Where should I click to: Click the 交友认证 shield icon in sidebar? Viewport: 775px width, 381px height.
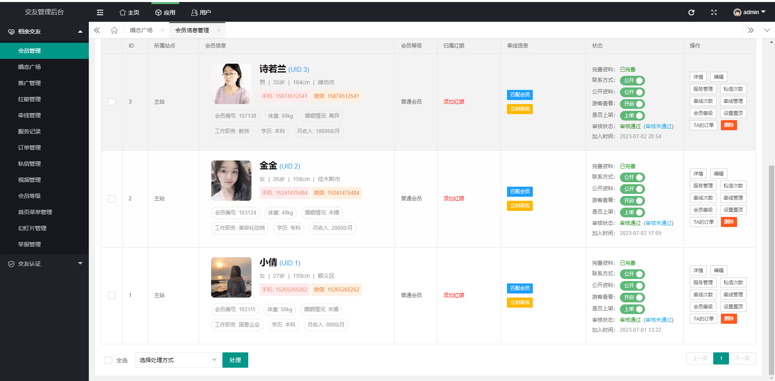click(11, 264)
